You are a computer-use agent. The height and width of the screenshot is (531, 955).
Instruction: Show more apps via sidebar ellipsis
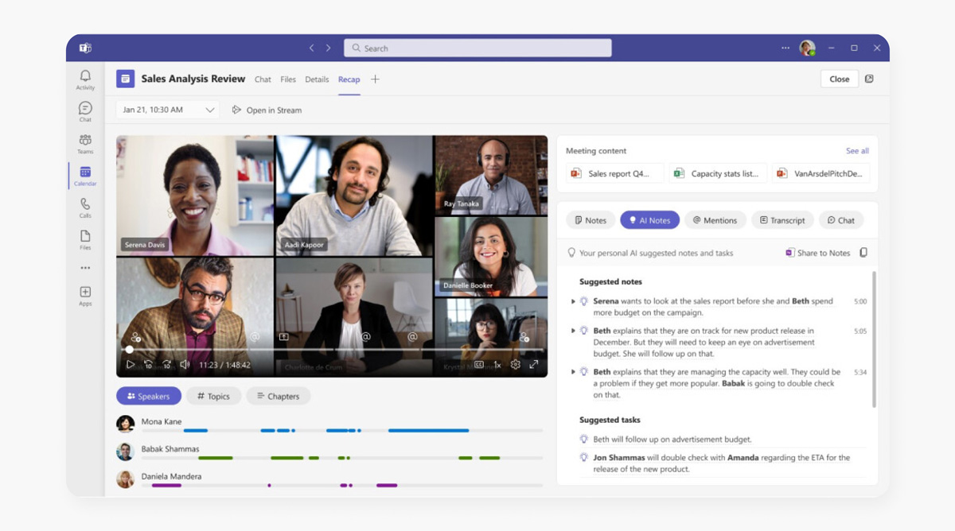85,268
